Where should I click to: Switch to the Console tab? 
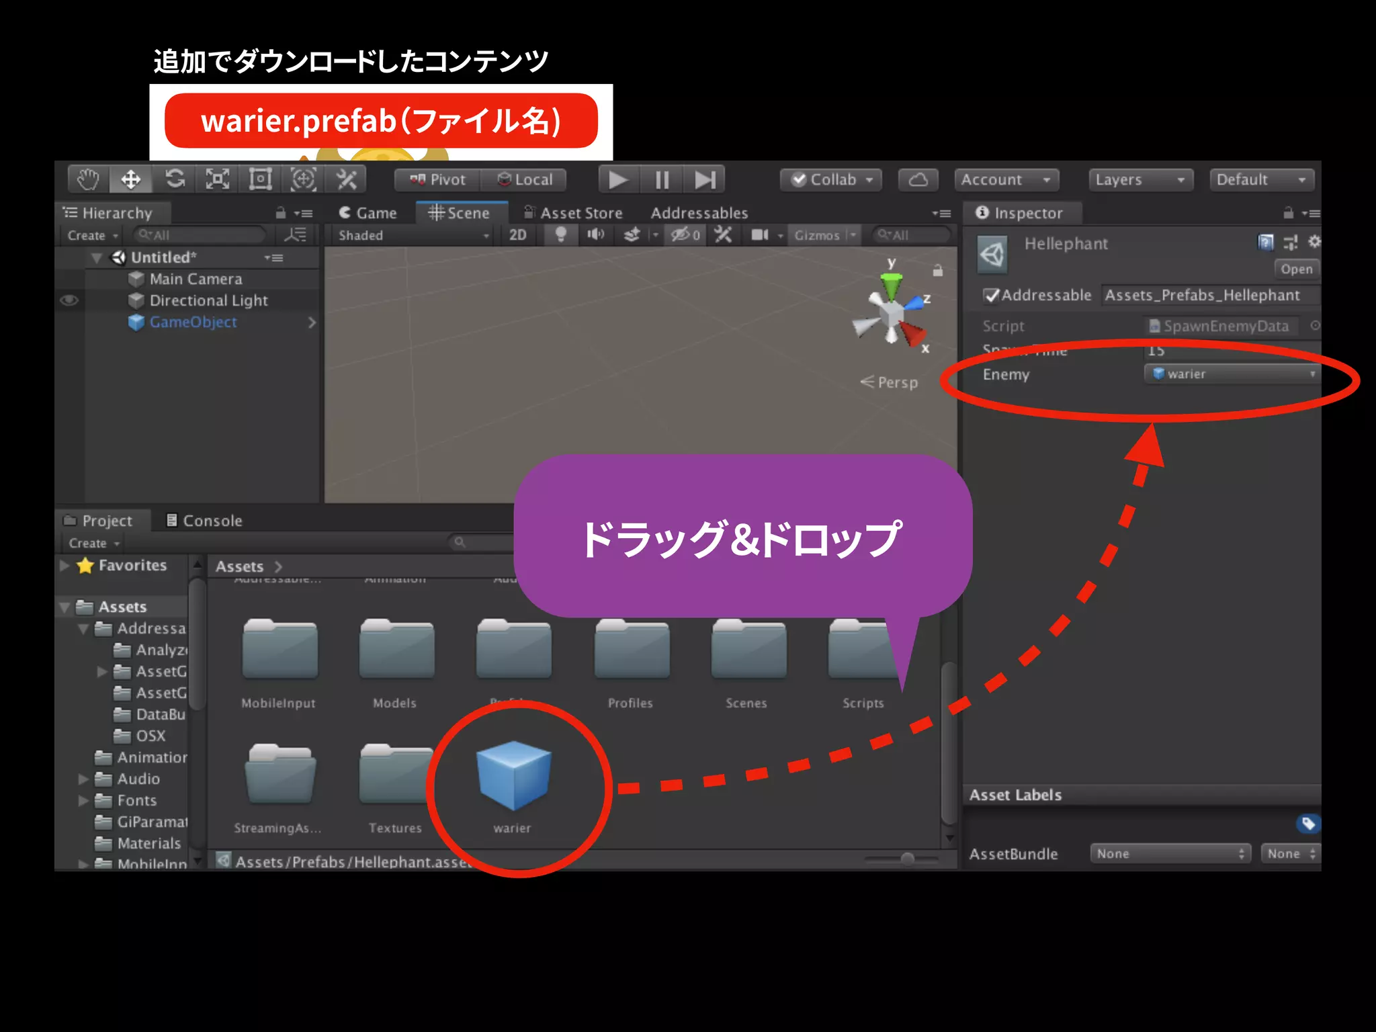[x=204, y=521]
